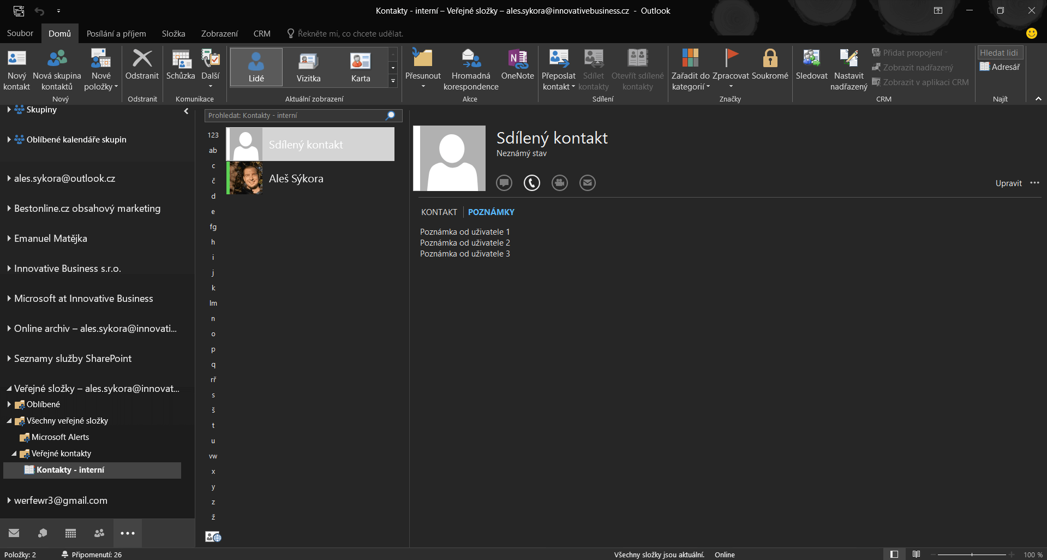The image size is (1047, 560).
Task: Open the Zobrazení ribbon tab
Action: [219, 33]
